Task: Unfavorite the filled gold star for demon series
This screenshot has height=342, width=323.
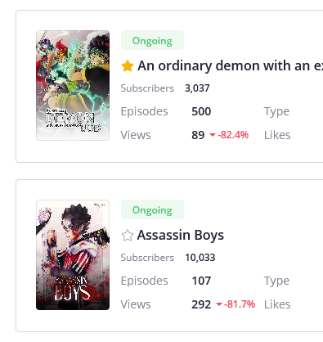Action: click(128, 66)
